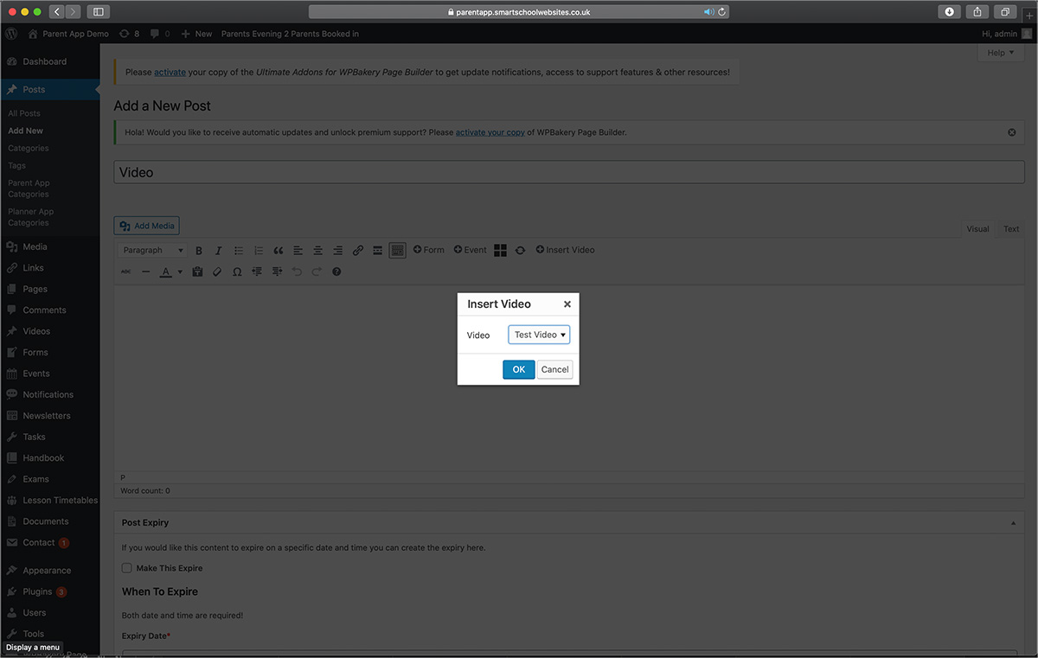Click the Italic formatting icon
Screen dimensions: 1038x658
coord(218,251)
